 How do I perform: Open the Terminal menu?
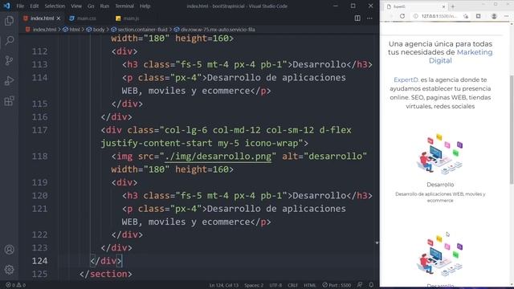coord(124,6)
